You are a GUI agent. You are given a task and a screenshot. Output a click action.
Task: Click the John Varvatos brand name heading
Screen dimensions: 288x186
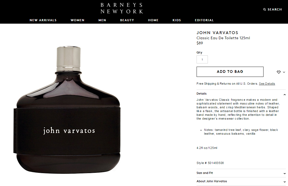(x=217, y=33)
